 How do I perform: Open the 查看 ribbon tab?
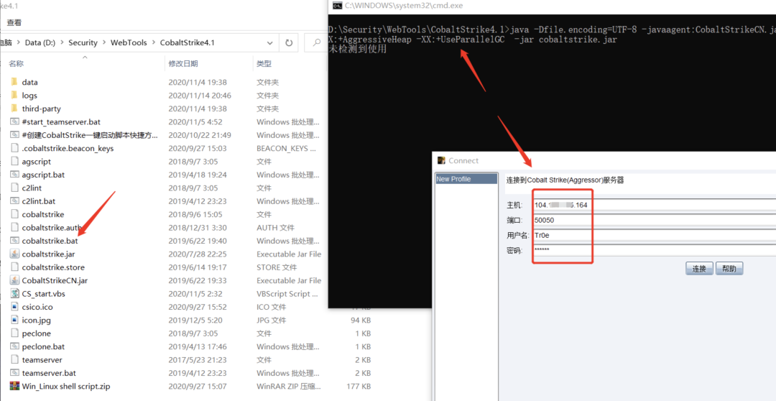14,22
